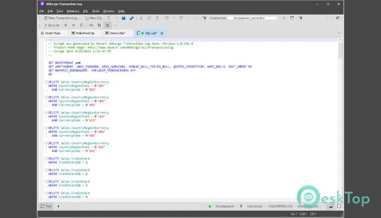The image size is (381, 218).
Task: Open the Undo history dropdown
Action: tap(174, 18)
